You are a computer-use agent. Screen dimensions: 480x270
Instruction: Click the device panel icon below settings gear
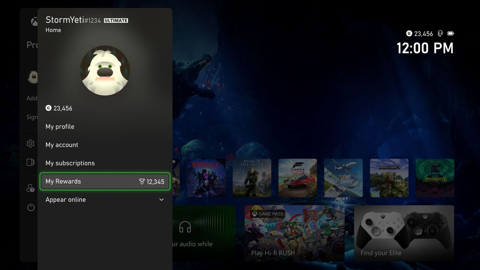click(31, 162)
